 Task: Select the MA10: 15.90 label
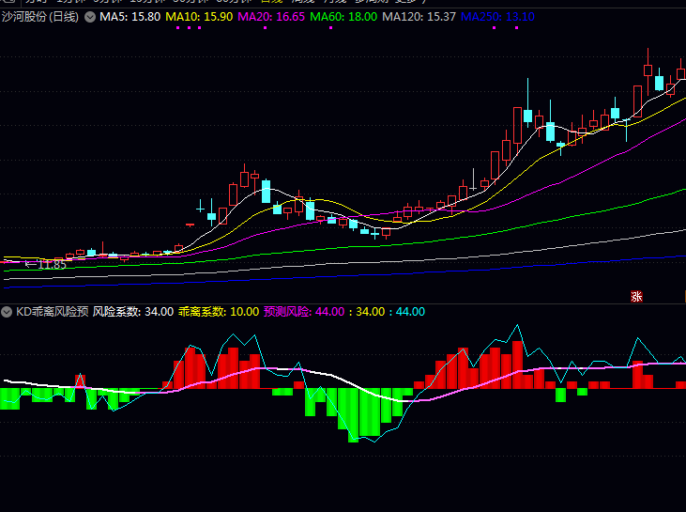point(199,17)
